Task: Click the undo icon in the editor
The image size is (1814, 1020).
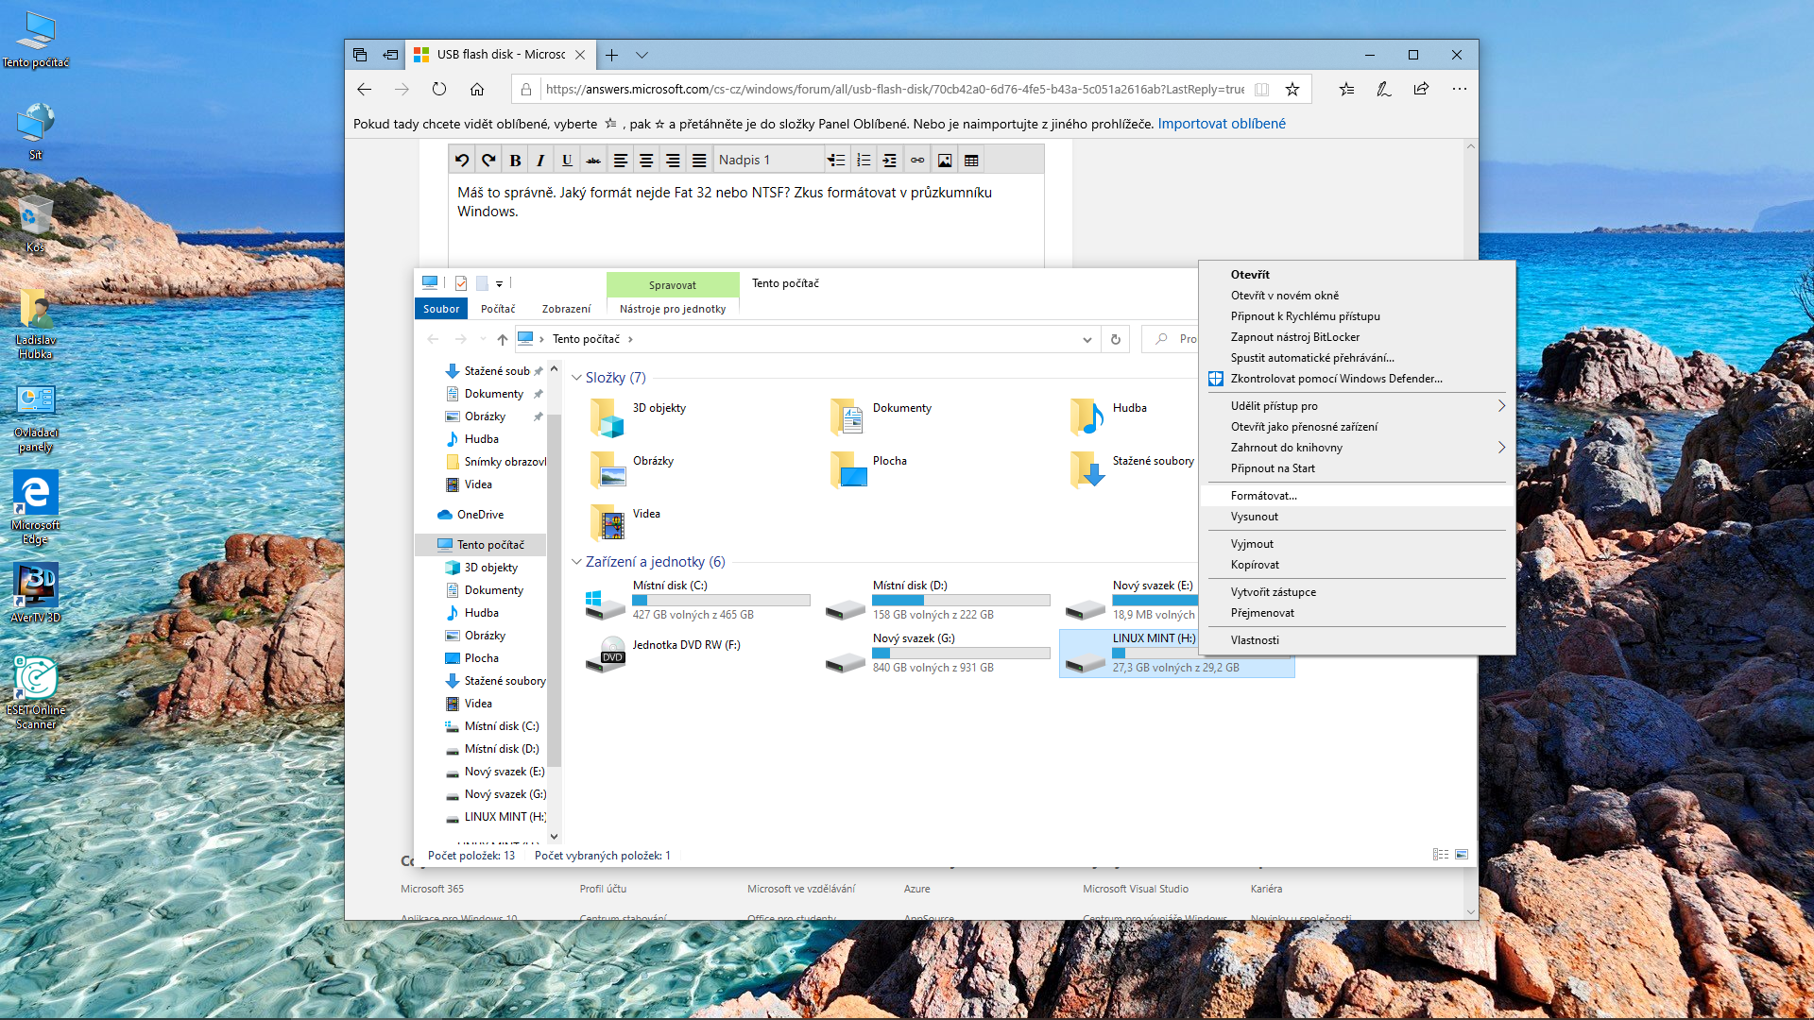Action: (x=462, y=161)
